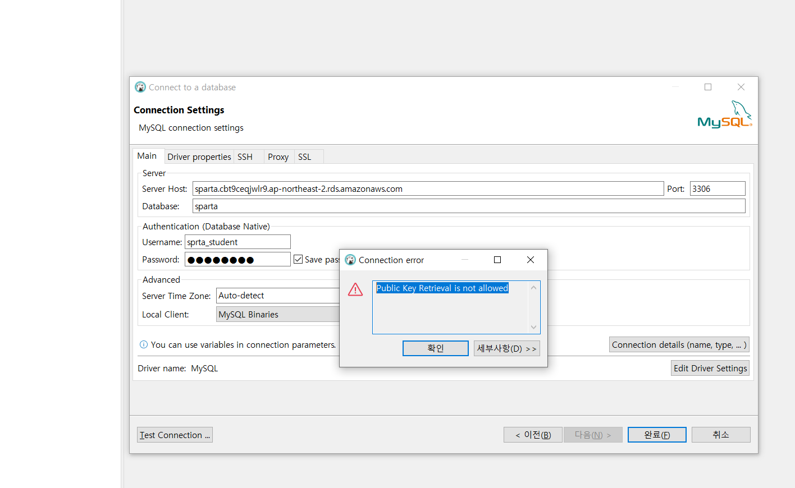Expand error details with 세부사항(D) button
Viewport: 795px width, 488px height.
click(507, 348)
